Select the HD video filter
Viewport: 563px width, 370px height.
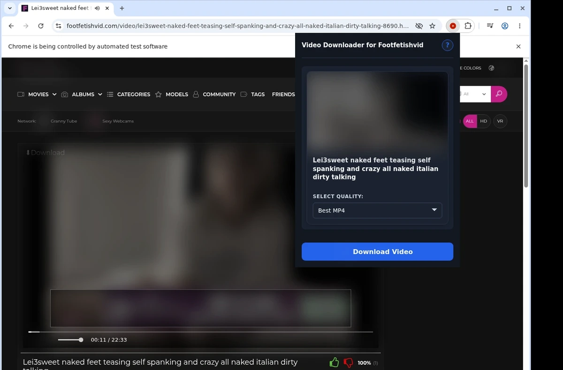coord(484,121)
